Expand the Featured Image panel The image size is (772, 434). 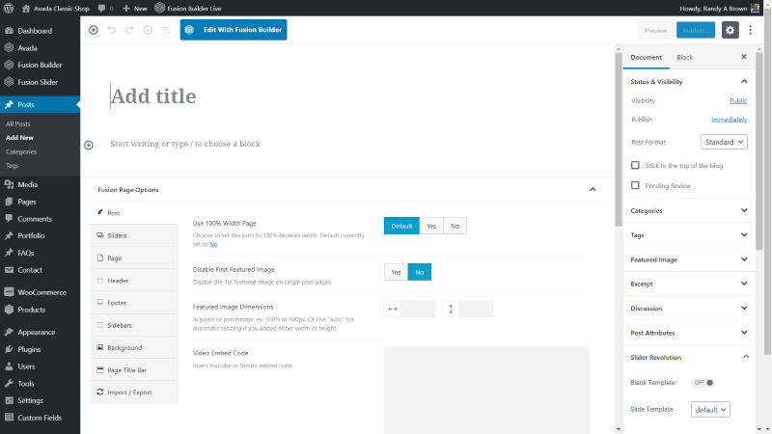click(689, 259)
